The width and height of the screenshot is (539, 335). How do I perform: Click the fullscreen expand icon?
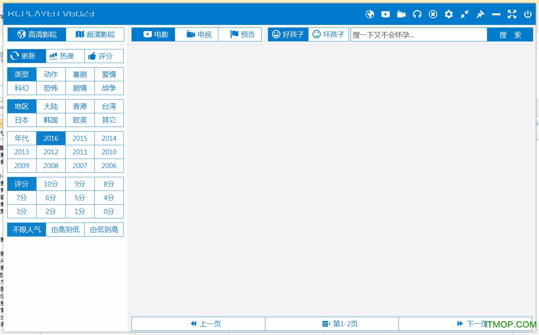point(512,14)
